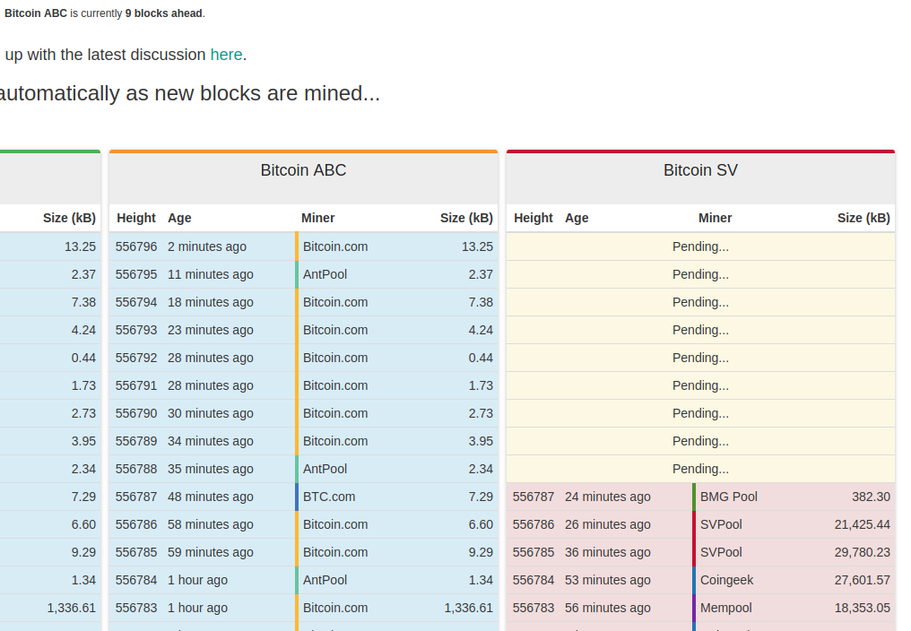Image resolution: width=911 pixels, height=631 pixels.
Task: Click AntPool miner in ABC block 556784 row
Action: tap(325, 581)
